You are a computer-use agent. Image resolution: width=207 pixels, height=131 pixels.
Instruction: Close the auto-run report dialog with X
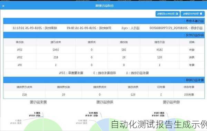[3, 6]
